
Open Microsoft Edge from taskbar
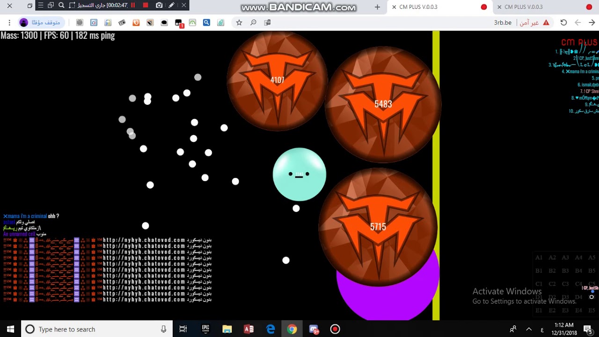tap(270, 329)
